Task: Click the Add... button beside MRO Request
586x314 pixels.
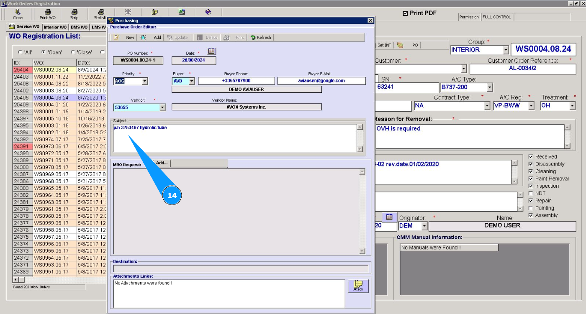Action: (x=161, y=163)
